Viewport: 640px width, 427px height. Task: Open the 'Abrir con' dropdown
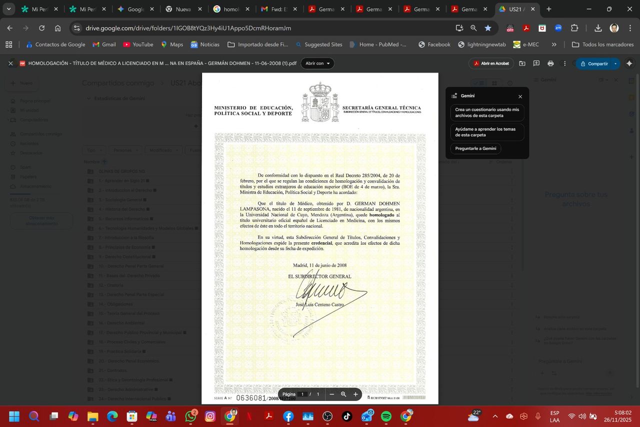click(317, 64)
